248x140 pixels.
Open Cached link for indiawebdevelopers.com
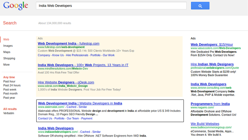85,132
